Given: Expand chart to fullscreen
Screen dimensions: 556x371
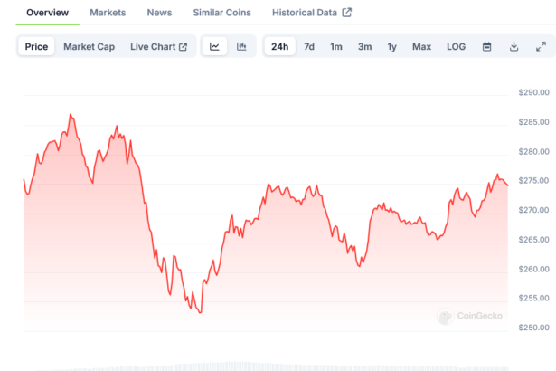Looking at the screenshot, I should [x=541, y=47].
